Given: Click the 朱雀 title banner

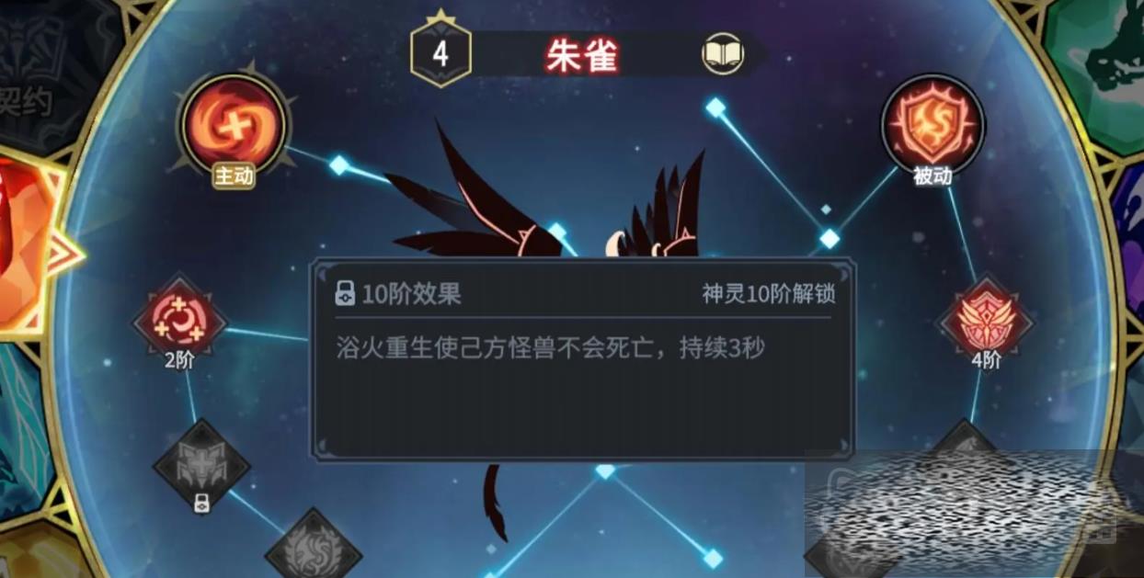Looking at the screenshot, I should [x=582, y=55].
